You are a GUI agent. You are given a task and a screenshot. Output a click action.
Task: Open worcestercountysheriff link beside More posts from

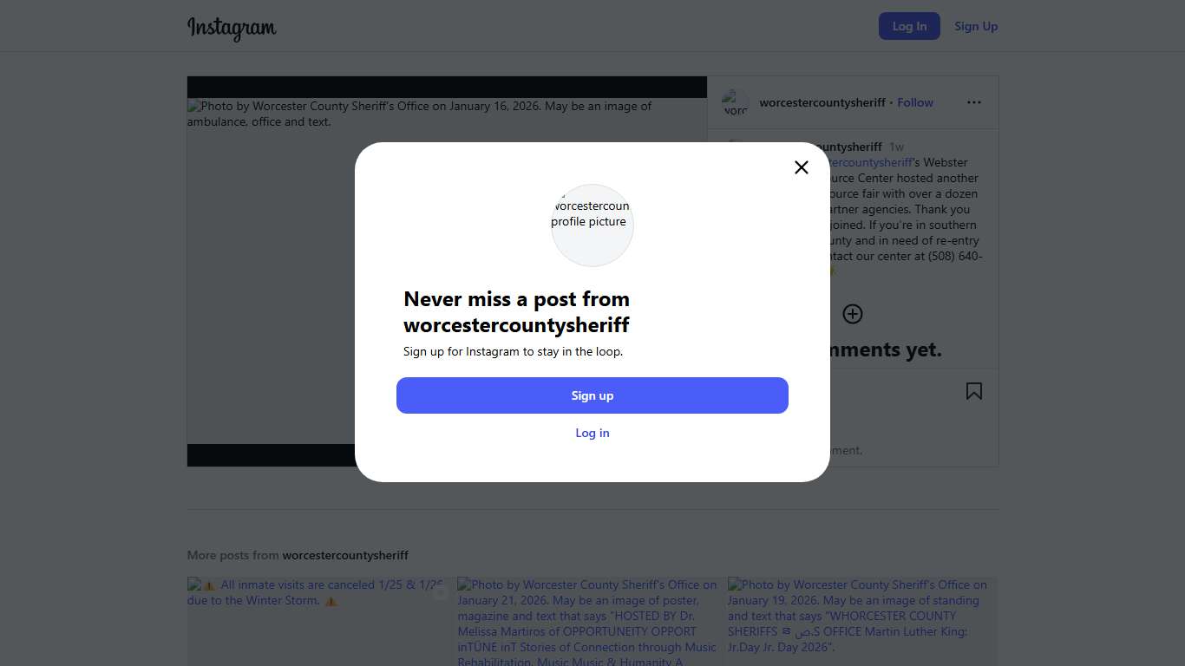pyautogui.click(x=345, y=555)
